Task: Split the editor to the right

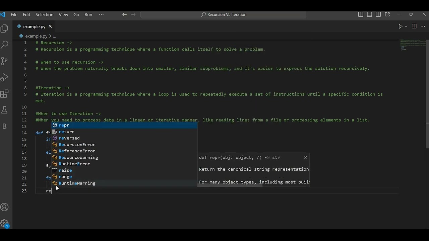Action: 414,26
